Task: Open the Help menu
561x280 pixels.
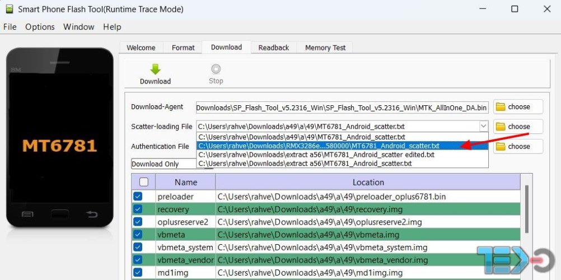Action: (112, 27)
